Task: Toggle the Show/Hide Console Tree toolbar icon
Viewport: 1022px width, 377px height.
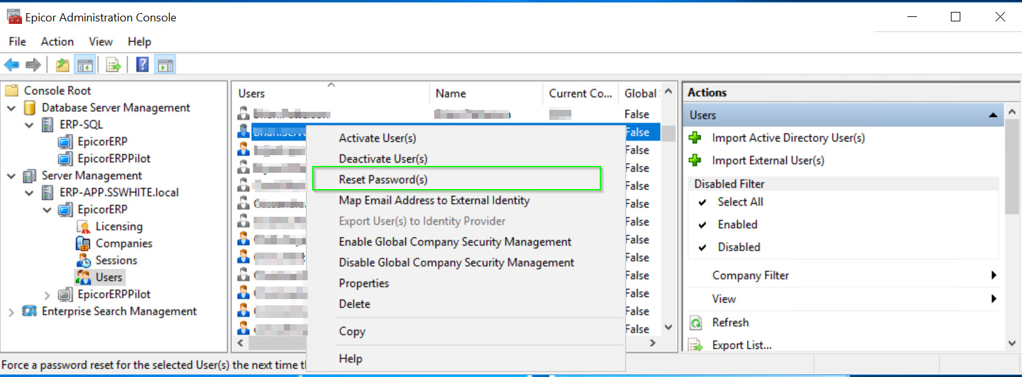Action: [85, 65]
